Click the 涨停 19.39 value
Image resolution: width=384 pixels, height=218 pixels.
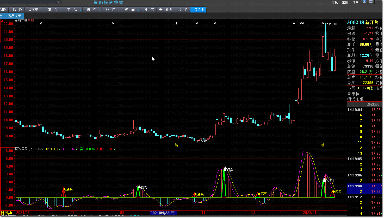(x=369, y=61)
